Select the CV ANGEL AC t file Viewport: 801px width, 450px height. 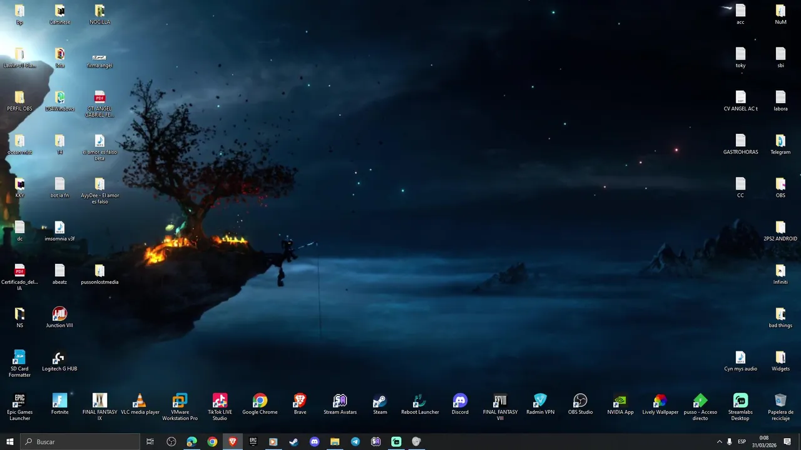click(x=740, y=101)
